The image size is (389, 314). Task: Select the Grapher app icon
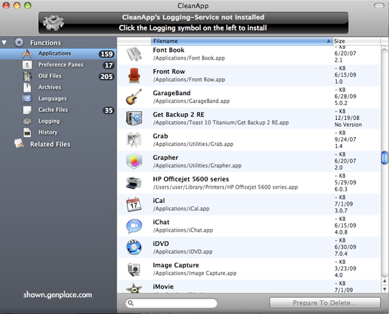tap(134, 161)
